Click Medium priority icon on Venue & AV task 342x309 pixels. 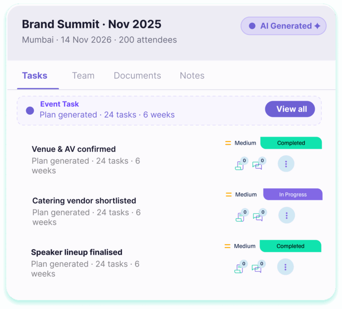coord(228,143)
